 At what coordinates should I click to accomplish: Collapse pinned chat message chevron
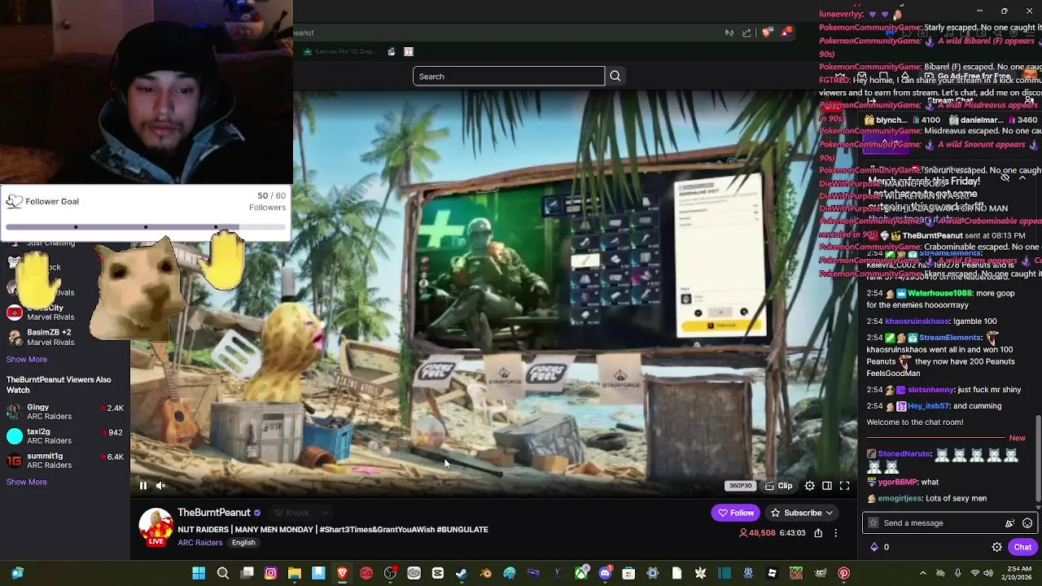[1022, 177]
